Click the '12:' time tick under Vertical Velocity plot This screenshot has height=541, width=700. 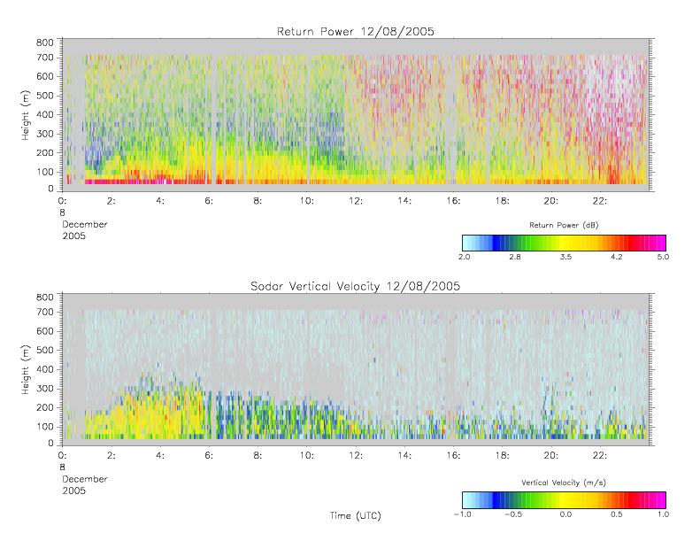[x=356, y=456]
